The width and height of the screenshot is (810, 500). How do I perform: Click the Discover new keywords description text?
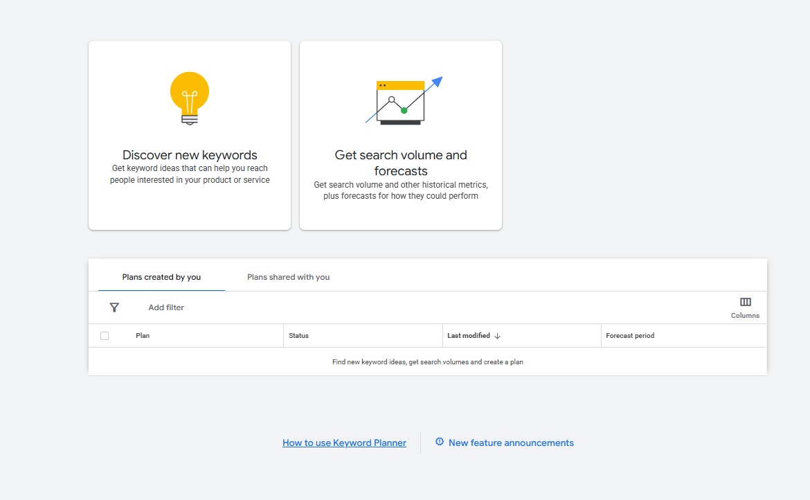pos(190,174)
